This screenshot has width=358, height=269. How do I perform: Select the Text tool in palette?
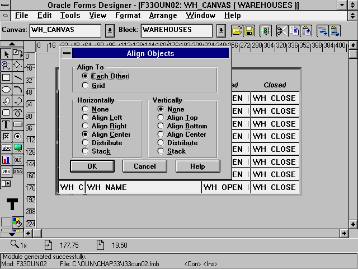pos(6,124)
